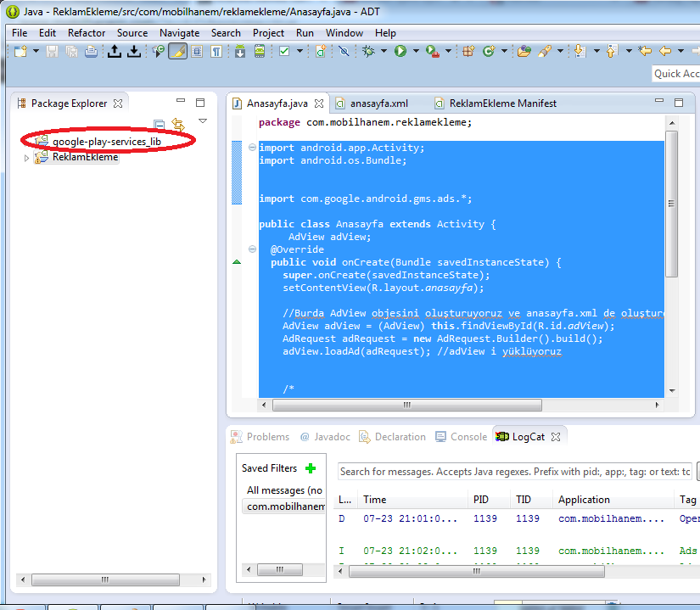Toggle Show Whitespace Characters pilcrow button
700x610 pixels.
tap(216, 51)
